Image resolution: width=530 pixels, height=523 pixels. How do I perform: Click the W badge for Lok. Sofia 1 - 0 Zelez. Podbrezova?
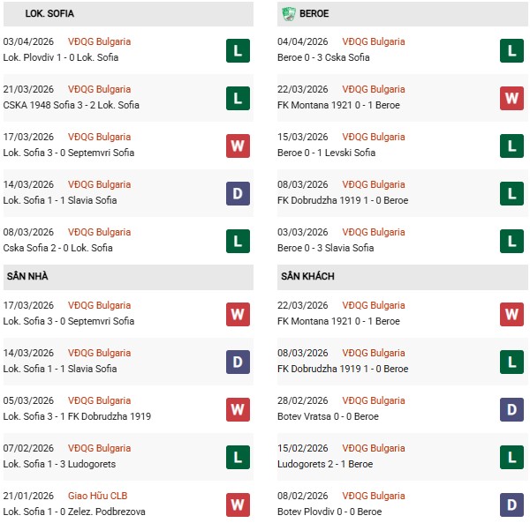238,504
